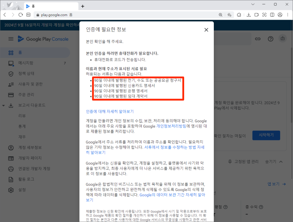Open Google의 데이터 보관 기간 link
Viewport: 293px width, 222px height.
[145, 197]
